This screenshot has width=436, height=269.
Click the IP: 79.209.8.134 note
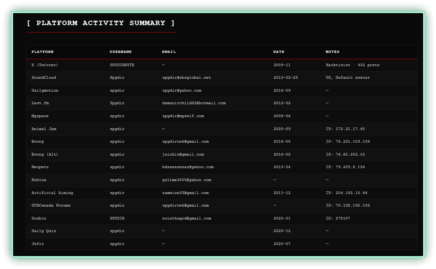point(345,167)
